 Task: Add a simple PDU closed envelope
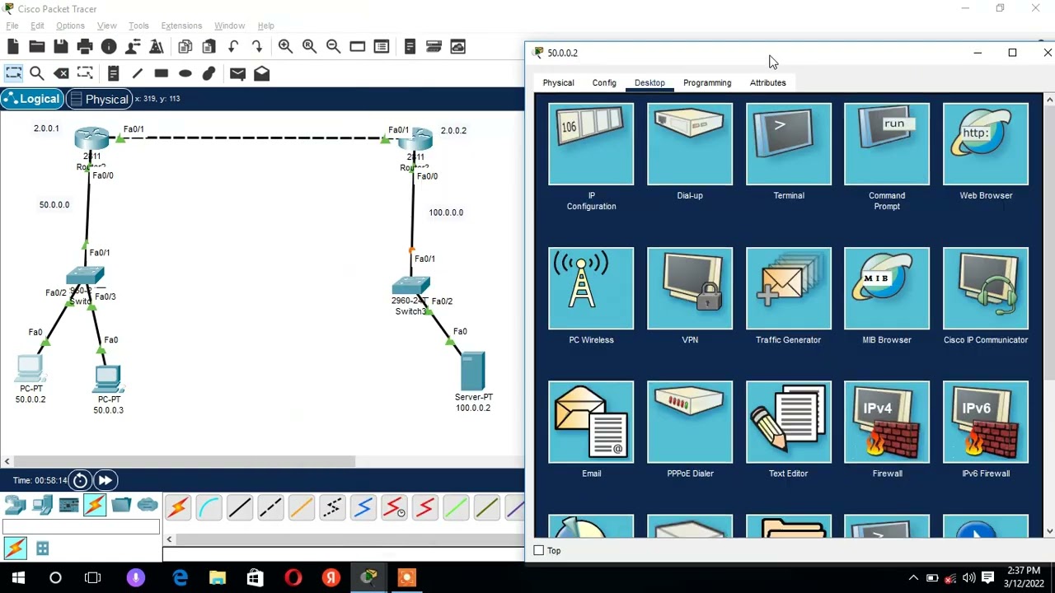coord(237,73)
